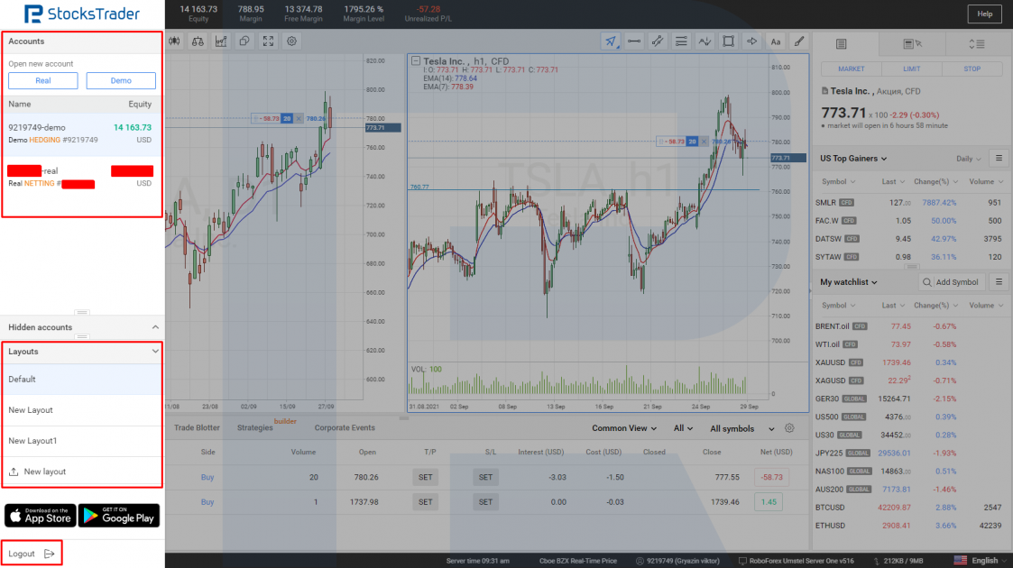Select the New Layout1 entry
The width and height of the screenshot is (1013, 568).
pyautogui.click(x=81, y=441)
